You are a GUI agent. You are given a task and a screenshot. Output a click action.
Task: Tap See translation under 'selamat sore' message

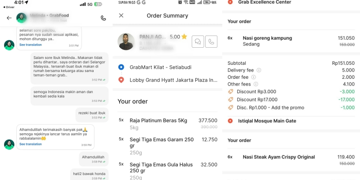tap(31, 45)
